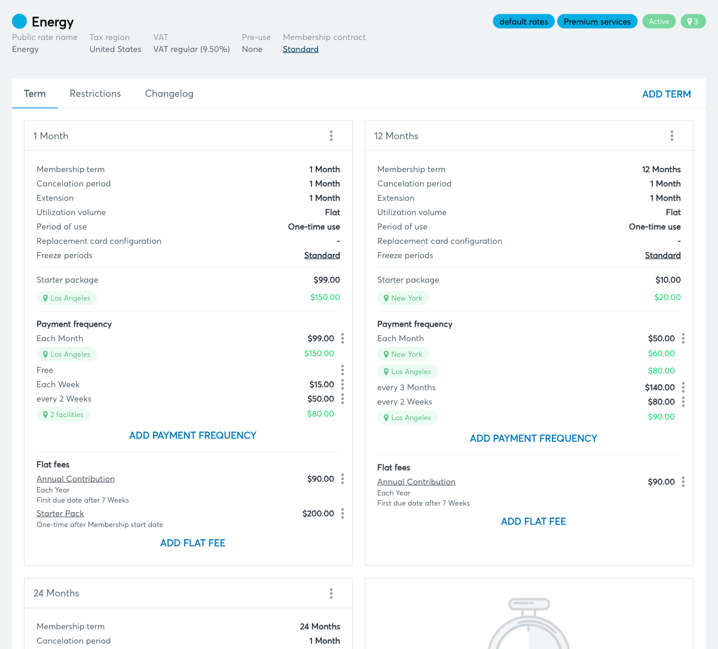Click the 24 Months card title
The width and height of the screenshot is (718, 649).
56,593
